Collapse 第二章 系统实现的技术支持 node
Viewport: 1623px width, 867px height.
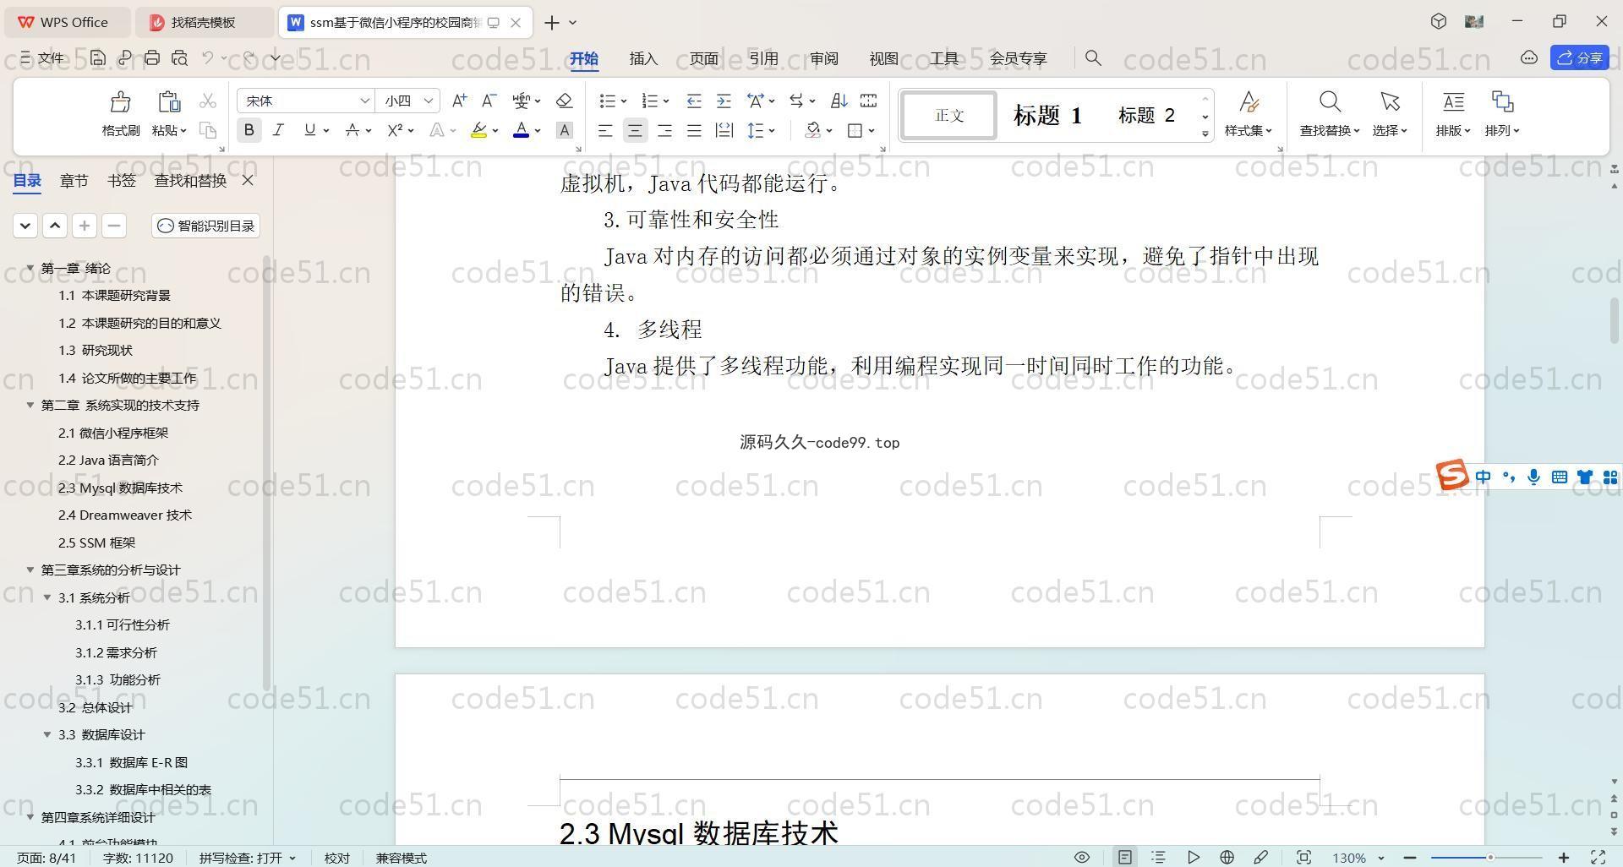[x=30, y=405]
